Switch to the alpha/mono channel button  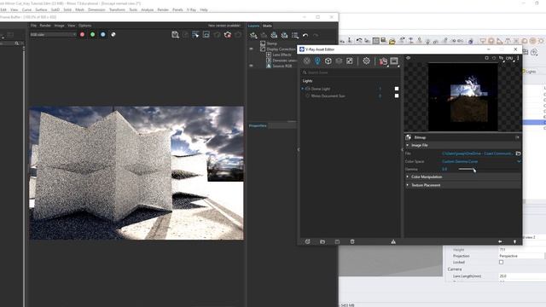113,34
